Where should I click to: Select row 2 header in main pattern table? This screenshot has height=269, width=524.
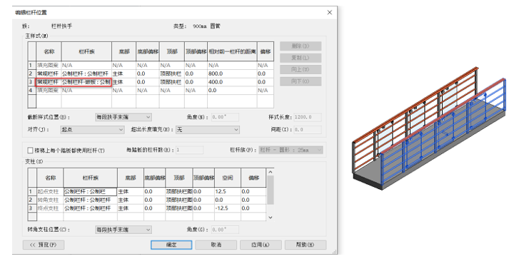point(31,73)
